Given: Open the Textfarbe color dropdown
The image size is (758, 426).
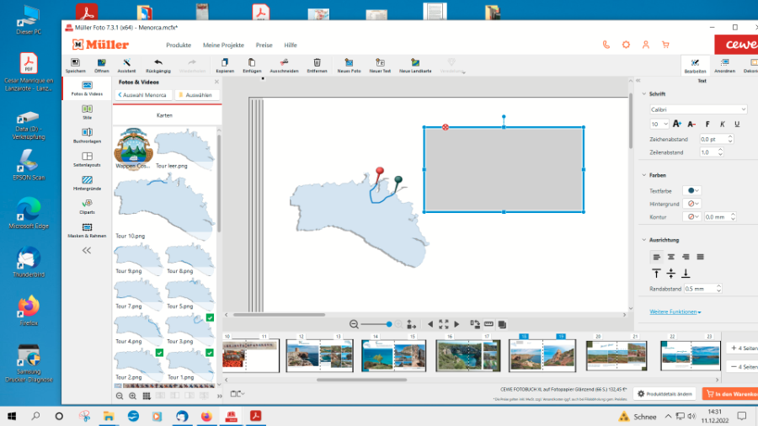Looking at the screenshot, I should [692, 191].
